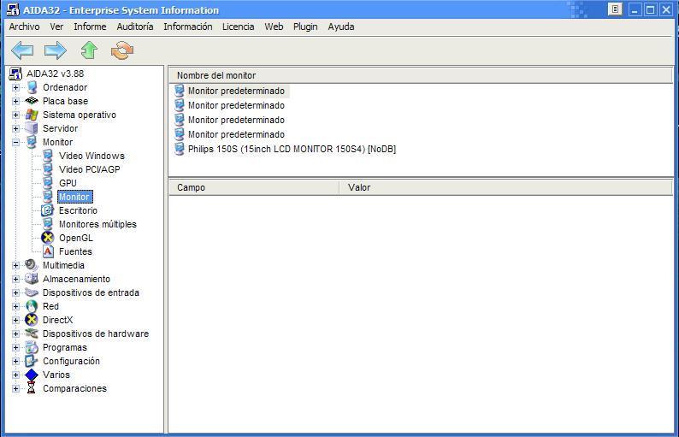Collapse the Monitor tree node

point(15,142)
